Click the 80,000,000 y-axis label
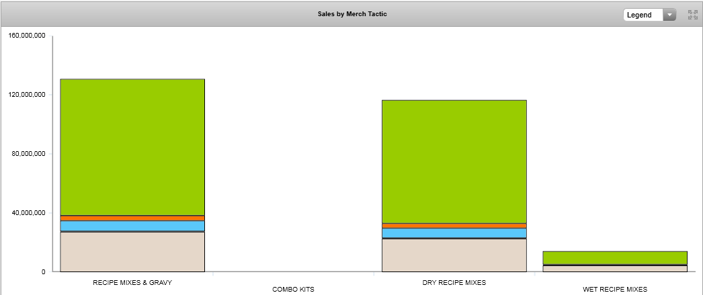The image size is (703, 295). tap(29, 154)
